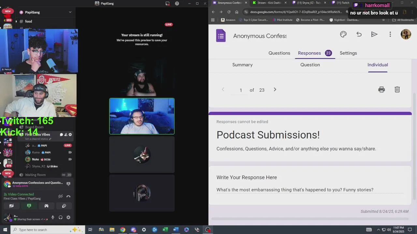Image resolution: width=417 pixels, height=234 pixels.
Task: Toggle Discord screen sharing
Action: 29,206
